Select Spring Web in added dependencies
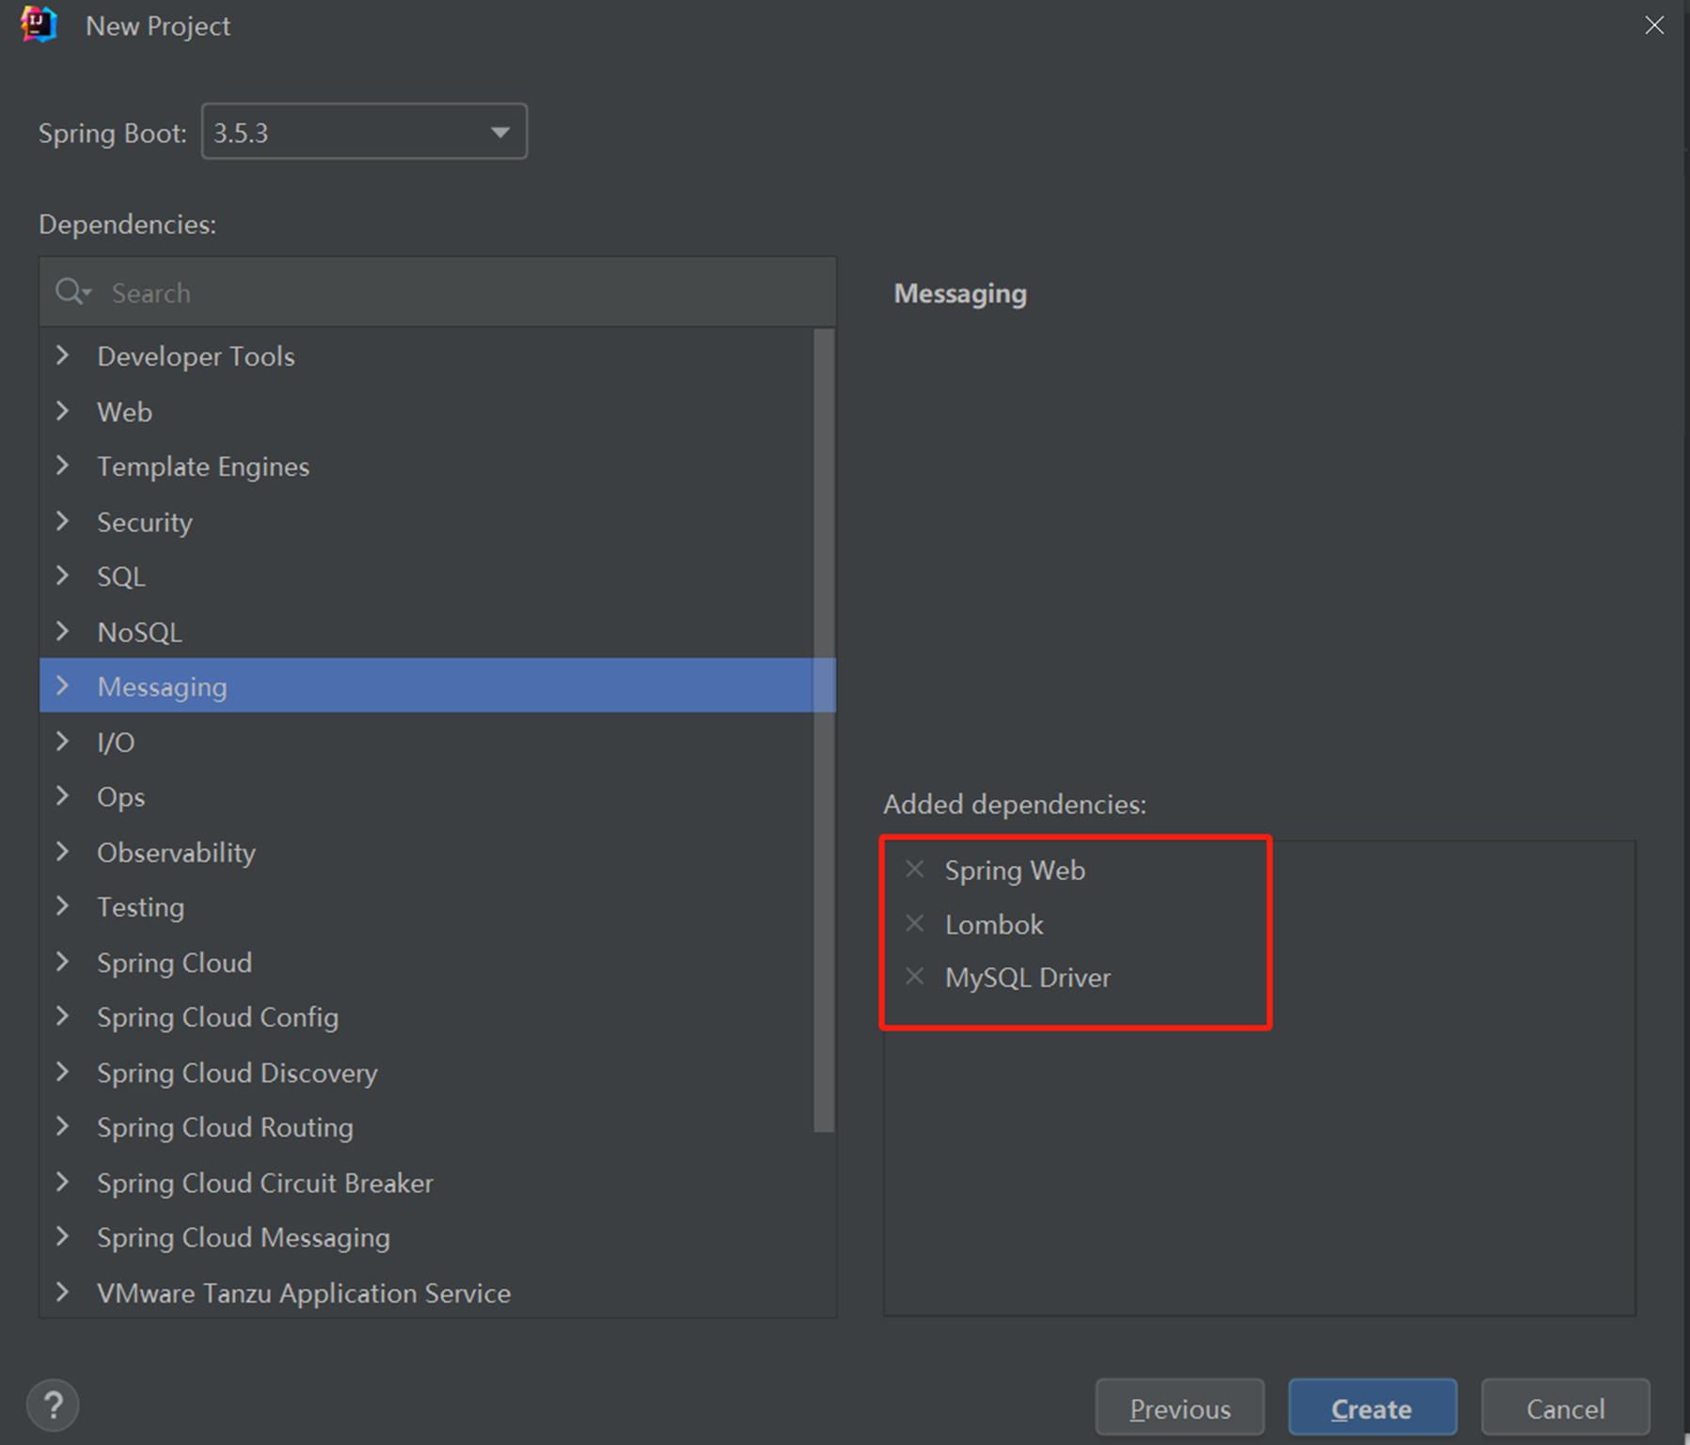 (1015, 870)
